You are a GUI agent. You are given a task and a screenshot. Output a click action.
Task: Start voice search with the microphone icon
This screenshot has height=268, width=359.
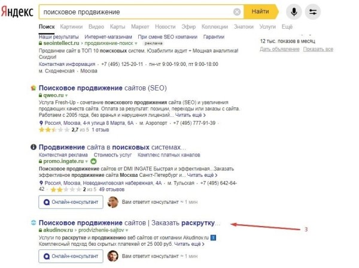click(293, 12)
